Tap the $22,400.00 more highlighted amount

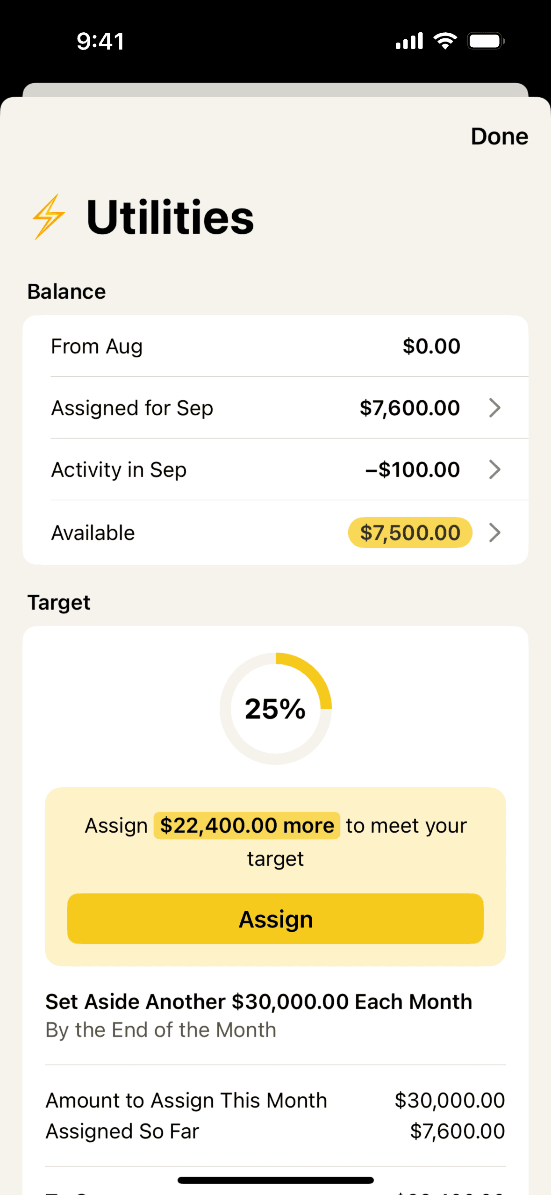pyautogui.click(x=247, y=826)
